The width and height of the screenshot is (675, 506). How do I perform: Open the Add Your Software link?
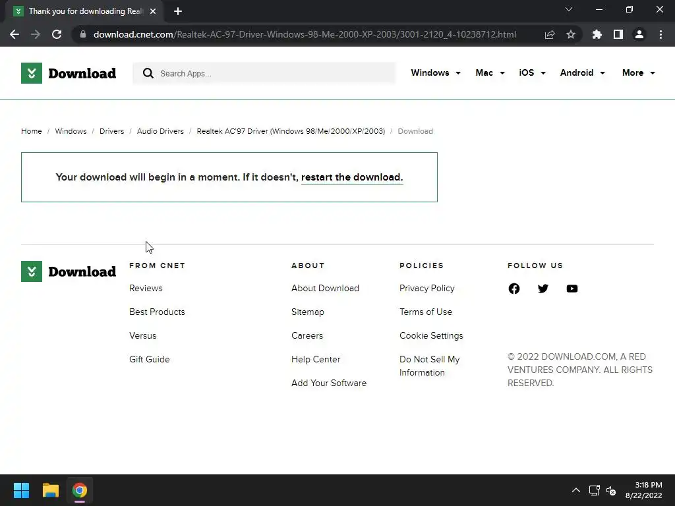[329, 383]
